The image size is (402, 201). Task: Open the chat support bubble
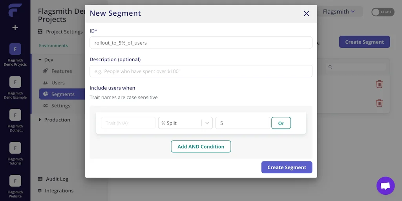click(x=385, y=186)
